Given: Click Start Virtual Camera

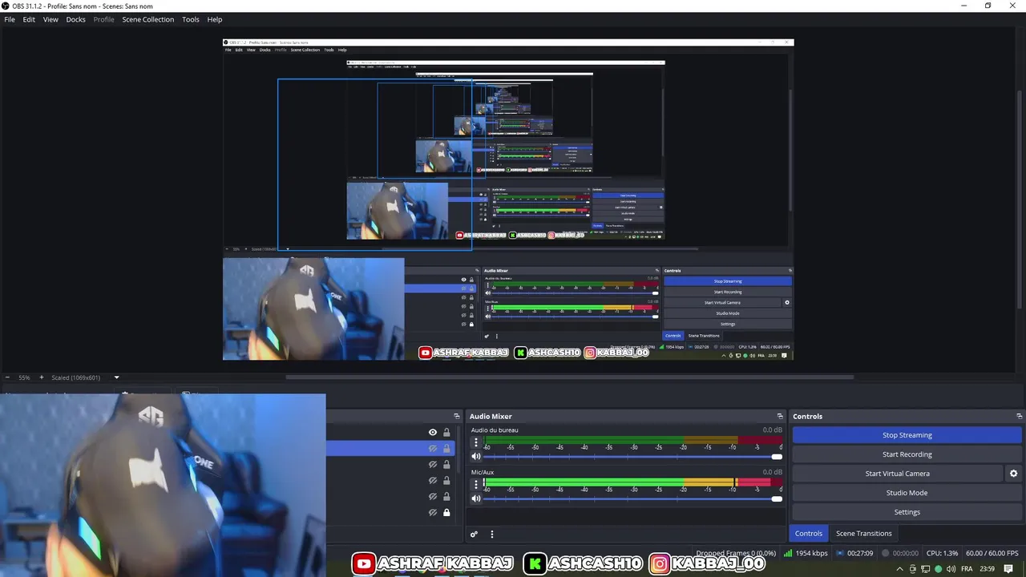Looking at the screenshot, I should click(897, 474).
